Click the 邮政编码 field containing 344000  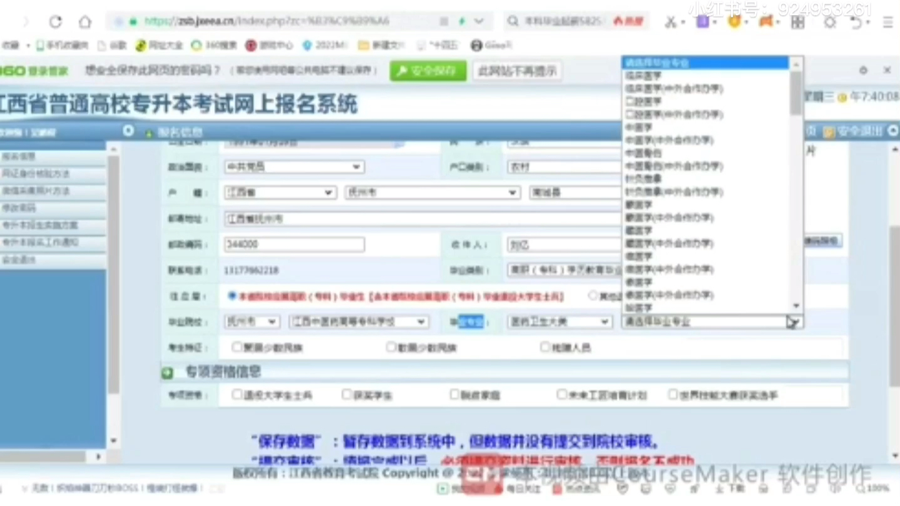click(x=294, y=244)
